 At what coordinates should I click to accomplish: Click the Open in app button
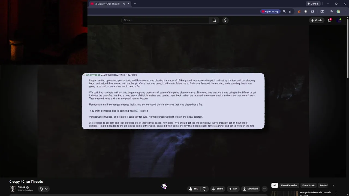pos(270,11)
